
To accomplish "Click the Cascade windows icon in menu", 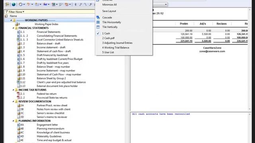I will [98, 17].
